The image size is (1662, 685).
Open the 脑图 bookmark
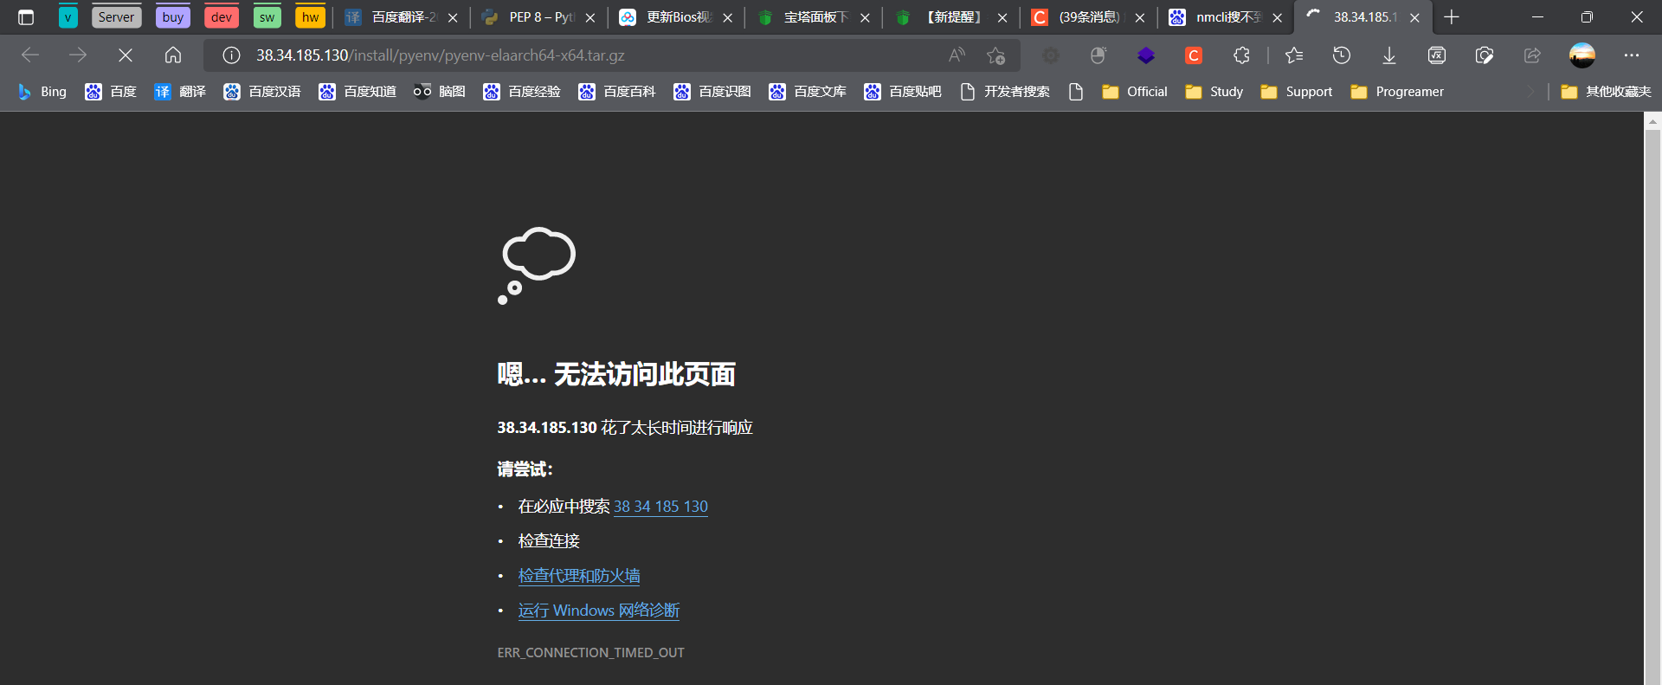pyautogui.click(x=440, y=92)
